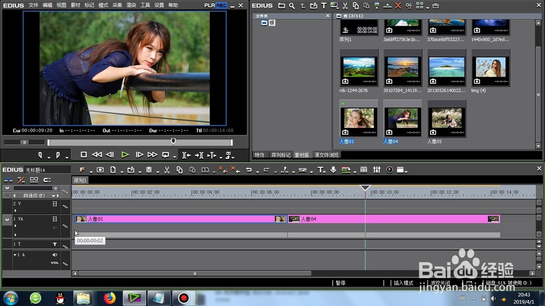Click the create title T icon on timeline
This screenshot has width=545, height=306.
(320, 170)
